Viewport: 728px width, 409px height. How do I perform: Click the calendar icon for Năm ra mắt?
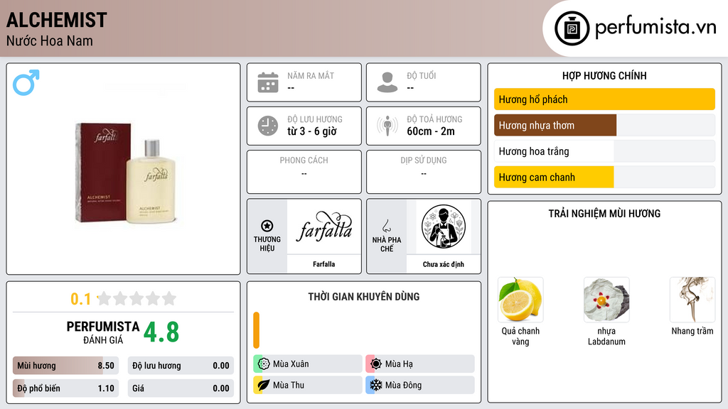[268, 82]
